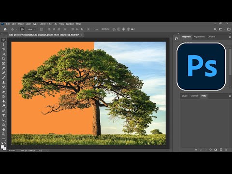Expand the toolbox to two columns

tap(2, 33)
